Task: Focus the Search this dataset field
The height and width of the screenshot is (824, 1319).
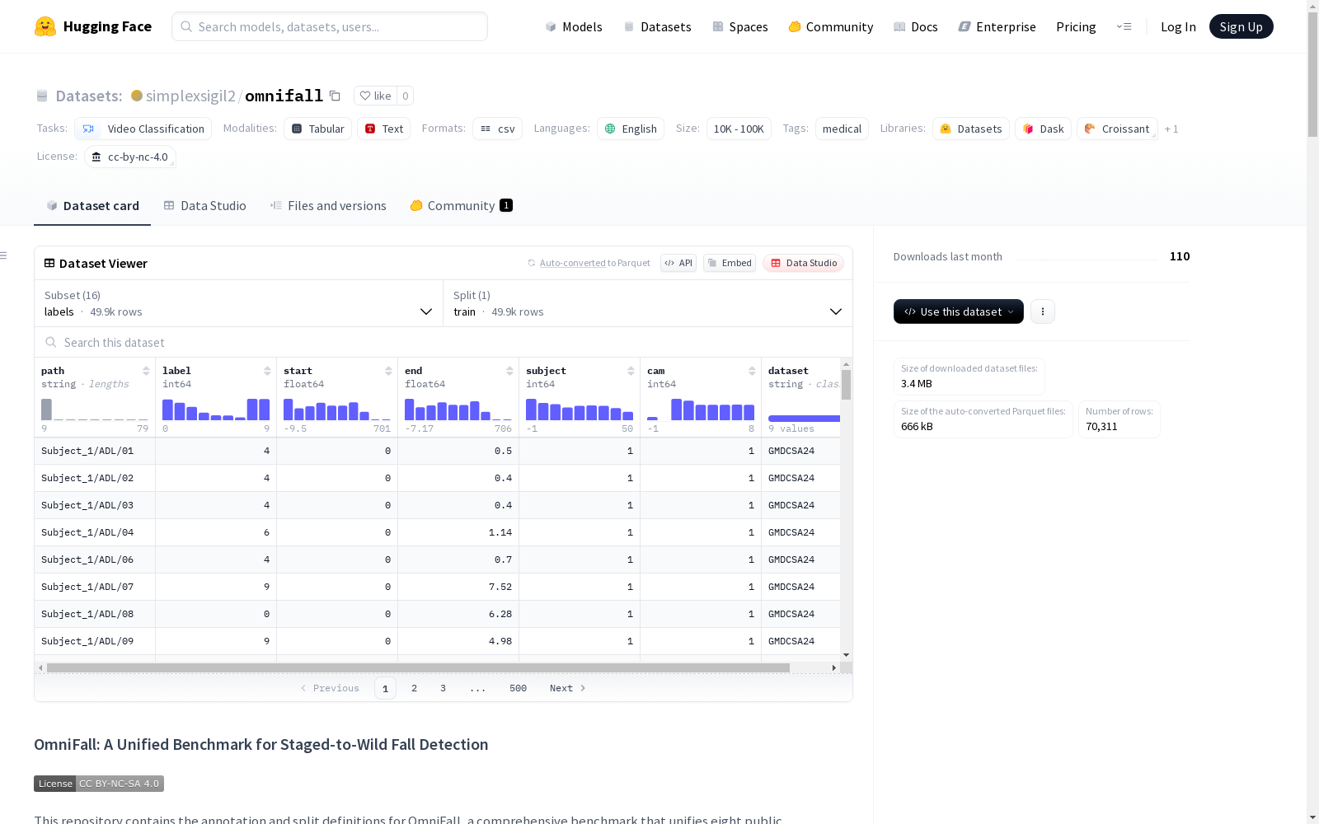Action: (444, 342)
